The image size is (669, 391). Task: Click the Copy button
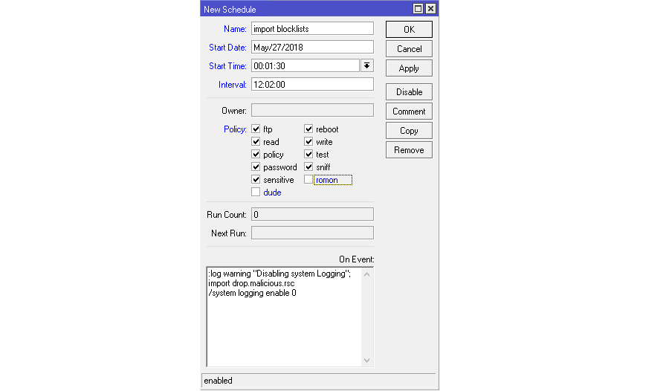coord(409,131)
